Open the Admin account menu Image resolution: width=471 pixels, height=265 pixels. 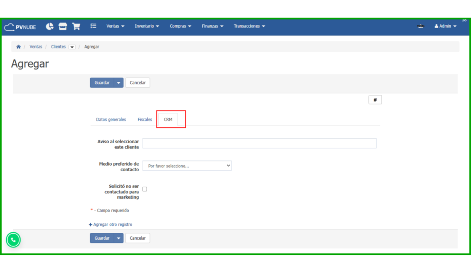point(445,26)
